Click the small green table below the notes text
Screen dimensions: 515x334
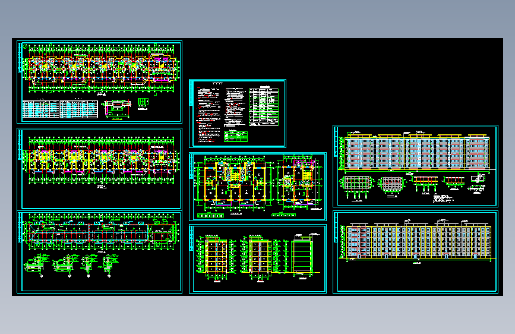(236, 137)
